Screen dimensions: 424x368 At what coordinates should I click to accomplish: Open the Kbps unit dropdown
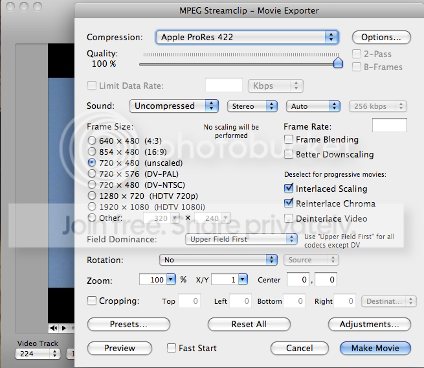tap(276, 86)
